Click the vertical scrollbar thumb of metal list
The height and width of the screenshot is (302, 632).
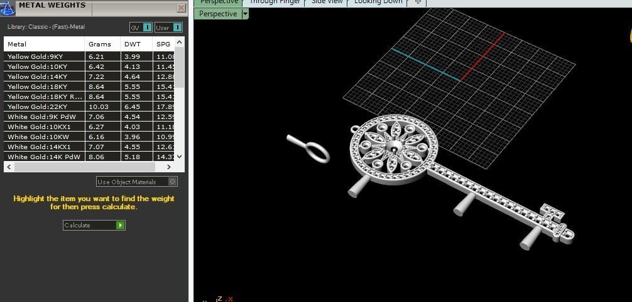[x=180, y=68]
